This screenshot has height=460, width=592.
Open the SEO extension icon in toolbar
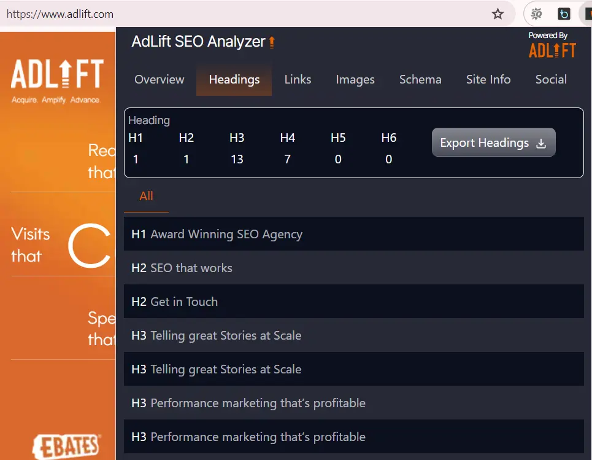point(536,14)
